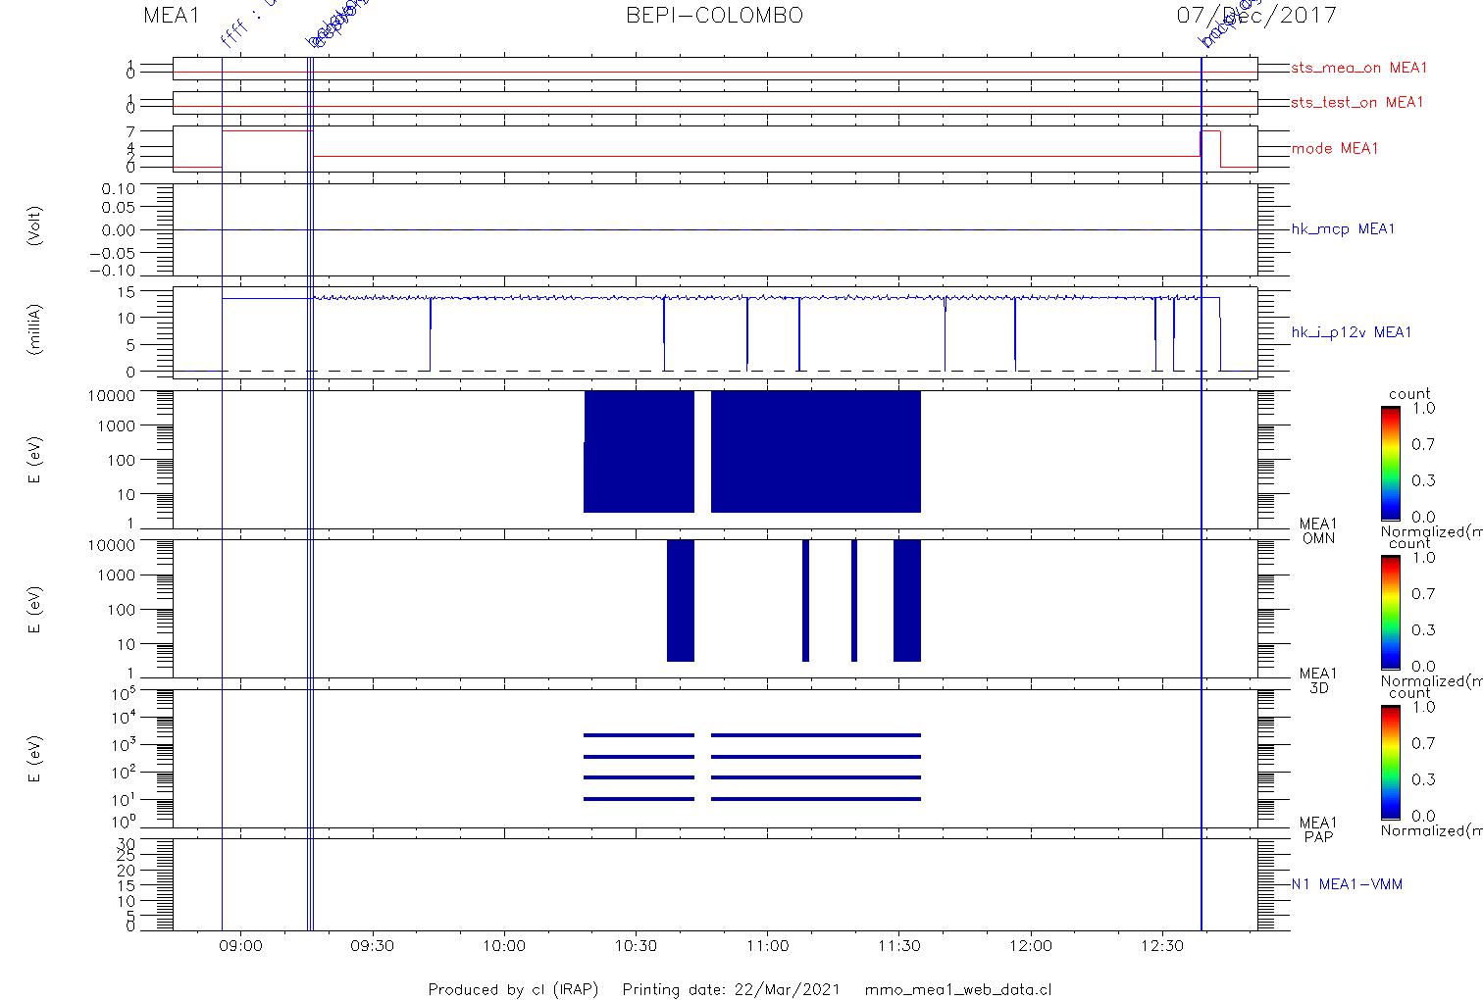1483x1000 pixels.
Task: Click the (milliA) axis unit label
Action: point(35,329)
